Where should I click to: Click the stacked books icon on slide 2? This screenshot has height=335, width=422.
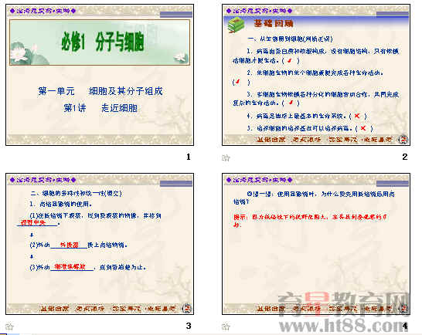tap(236, 25)
